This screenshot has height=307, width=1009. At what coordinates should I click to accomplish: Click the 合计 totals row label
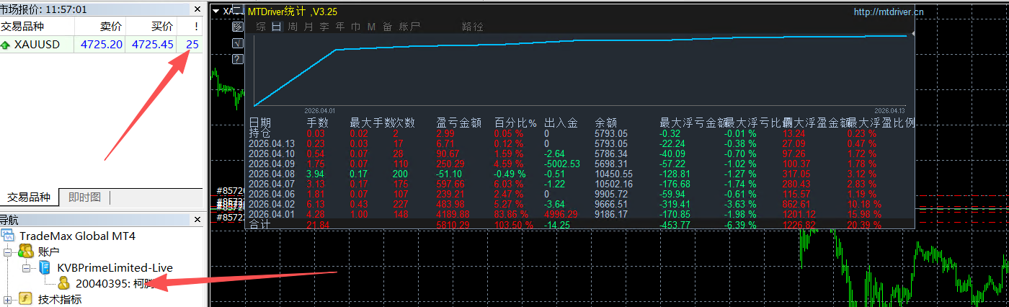[259, 226]
